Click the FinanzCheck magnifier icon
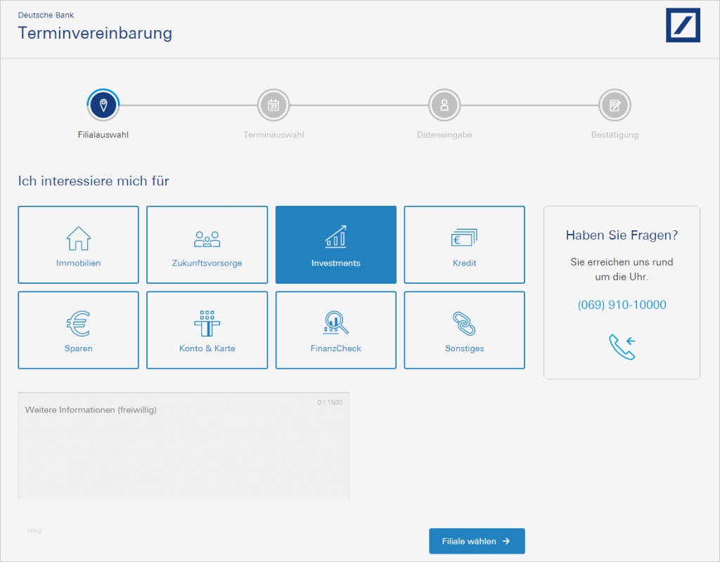Viewport: 720px width, 562px height. (335, 322)
